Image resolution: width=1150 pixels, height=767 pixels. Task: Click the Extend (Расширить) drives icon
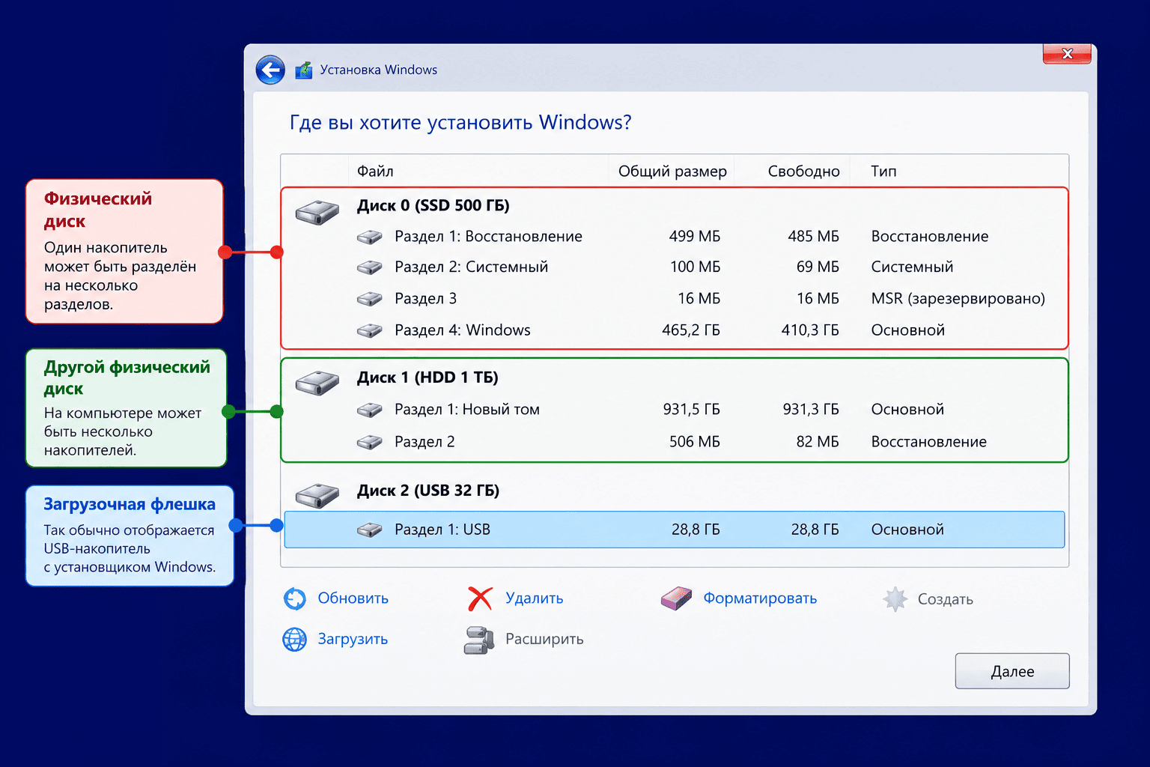point(479,640)
